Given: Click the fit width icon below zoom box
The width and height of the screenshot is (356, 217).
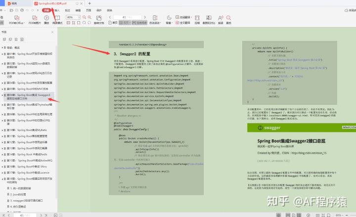Looking at the screenshot, I should (x=68, y=23).
